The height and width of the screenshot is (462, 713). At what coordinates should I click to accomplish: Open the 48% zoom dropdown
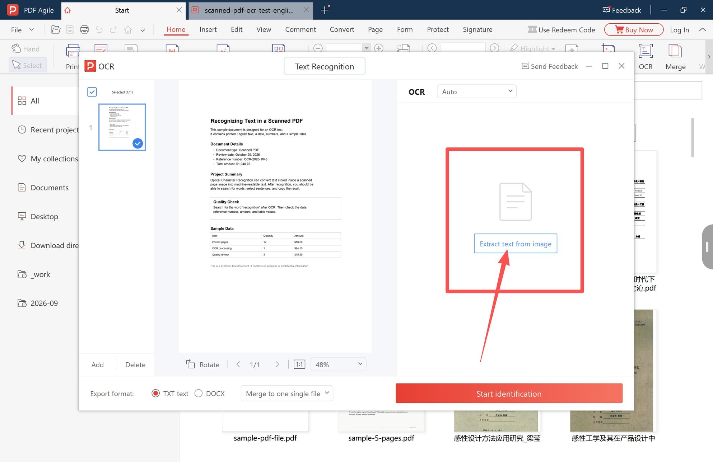click(338, 364)
